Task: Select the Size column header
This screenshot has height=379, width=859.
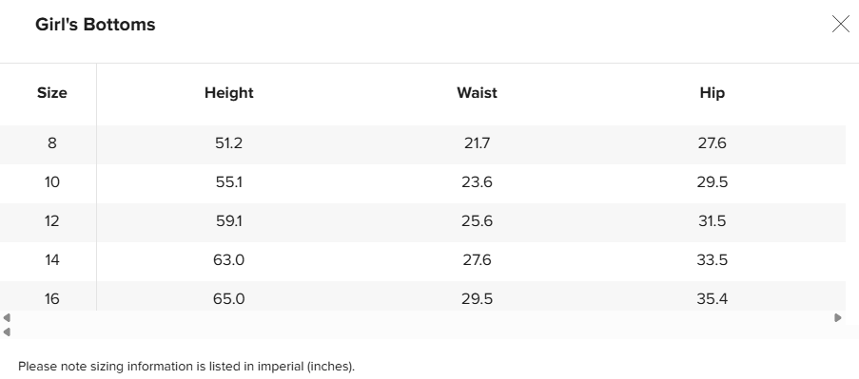Action: point(52,93)
